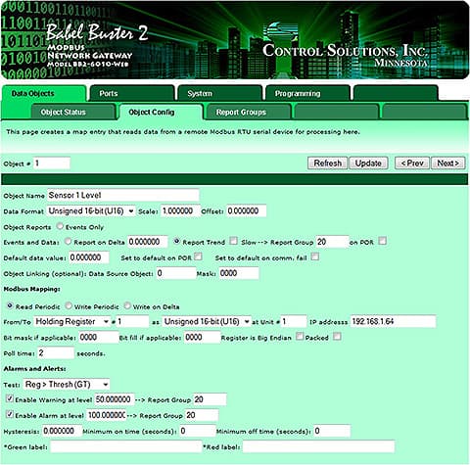Screen dimensions: 470x465
Task: Click the Alarm level value field
Action: click(107, 415)
